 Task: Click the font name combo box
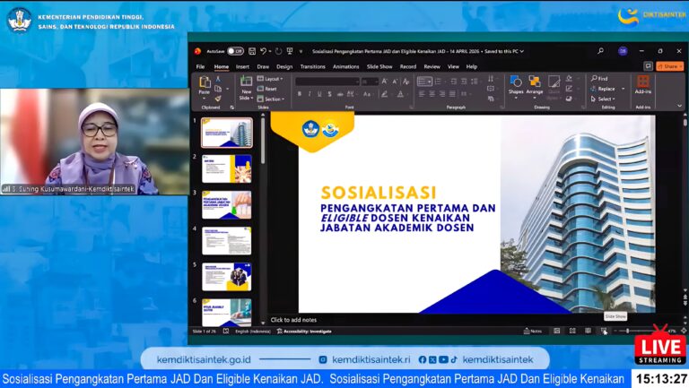[x=327, y=82]
